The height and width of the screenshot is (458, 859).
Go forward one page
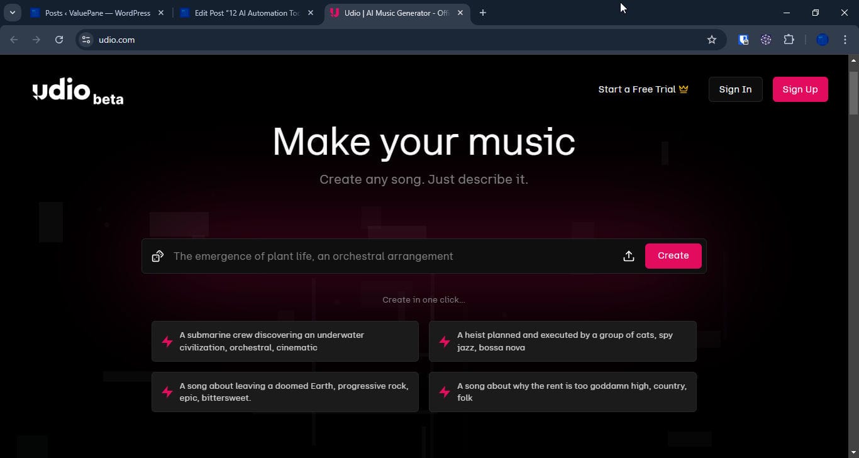[36, 40]
